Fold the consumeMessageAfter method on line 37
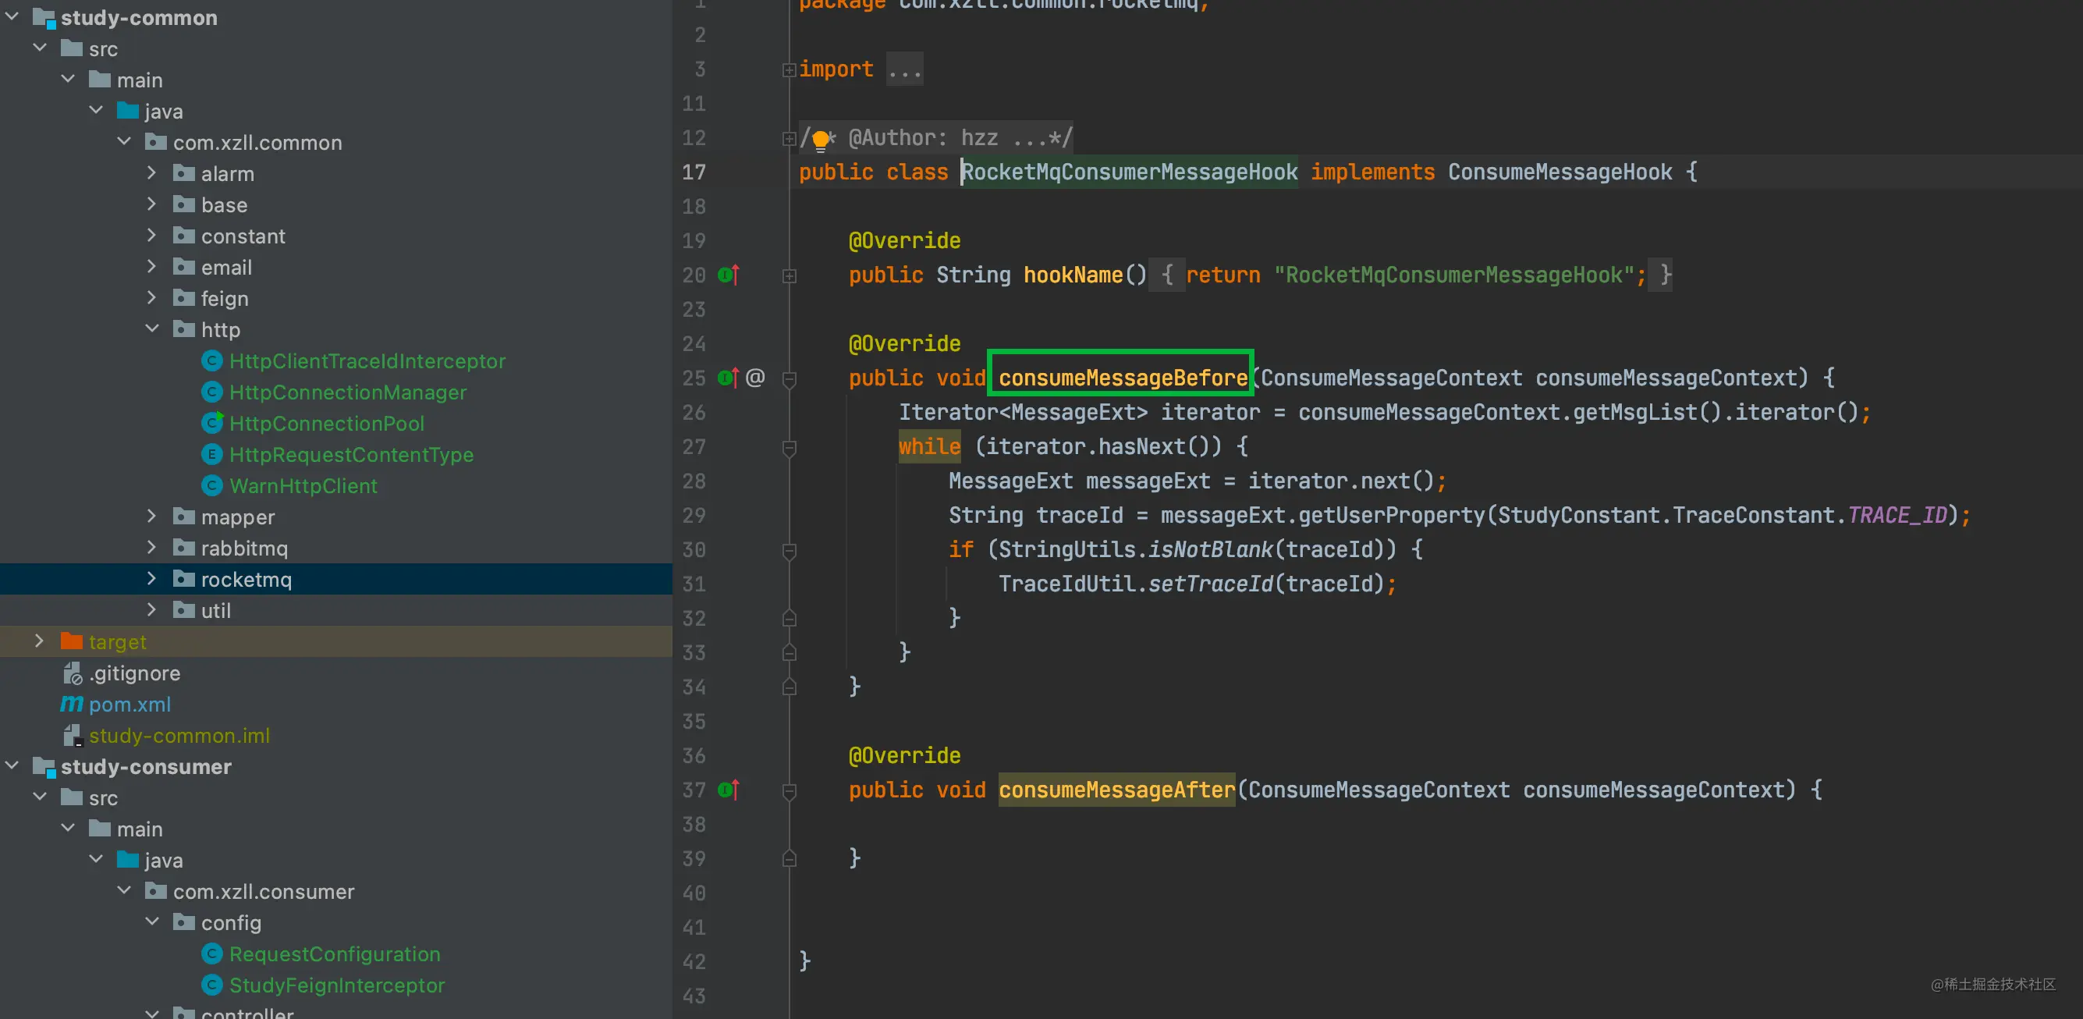 point(790,791)
